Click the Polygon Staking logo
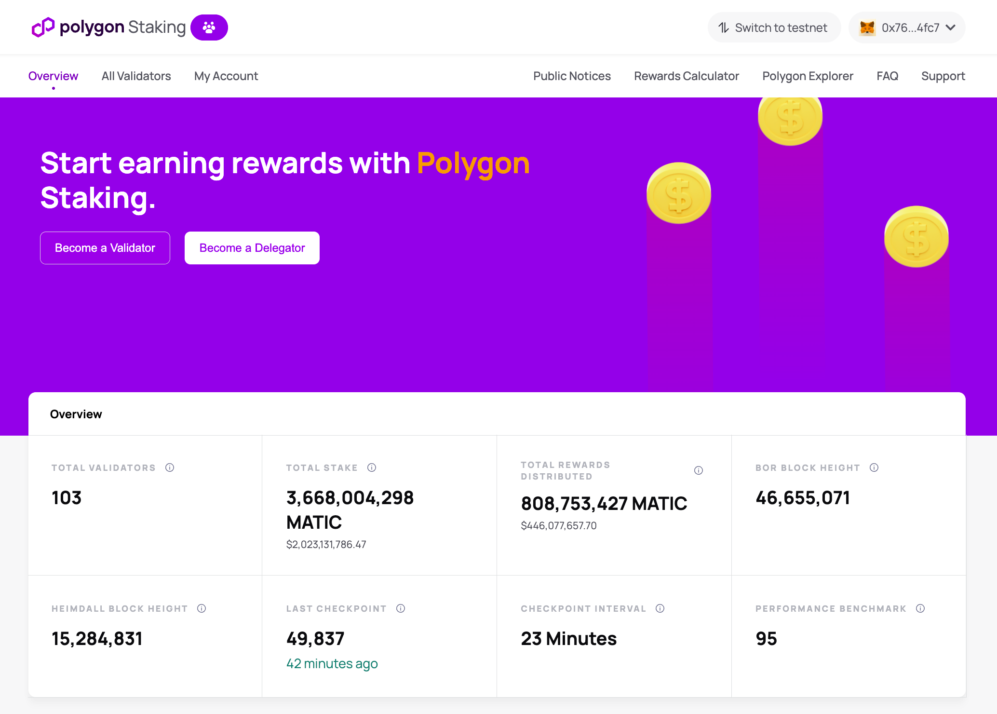This screenshot has height=714, width=997. tap(108, 27)
